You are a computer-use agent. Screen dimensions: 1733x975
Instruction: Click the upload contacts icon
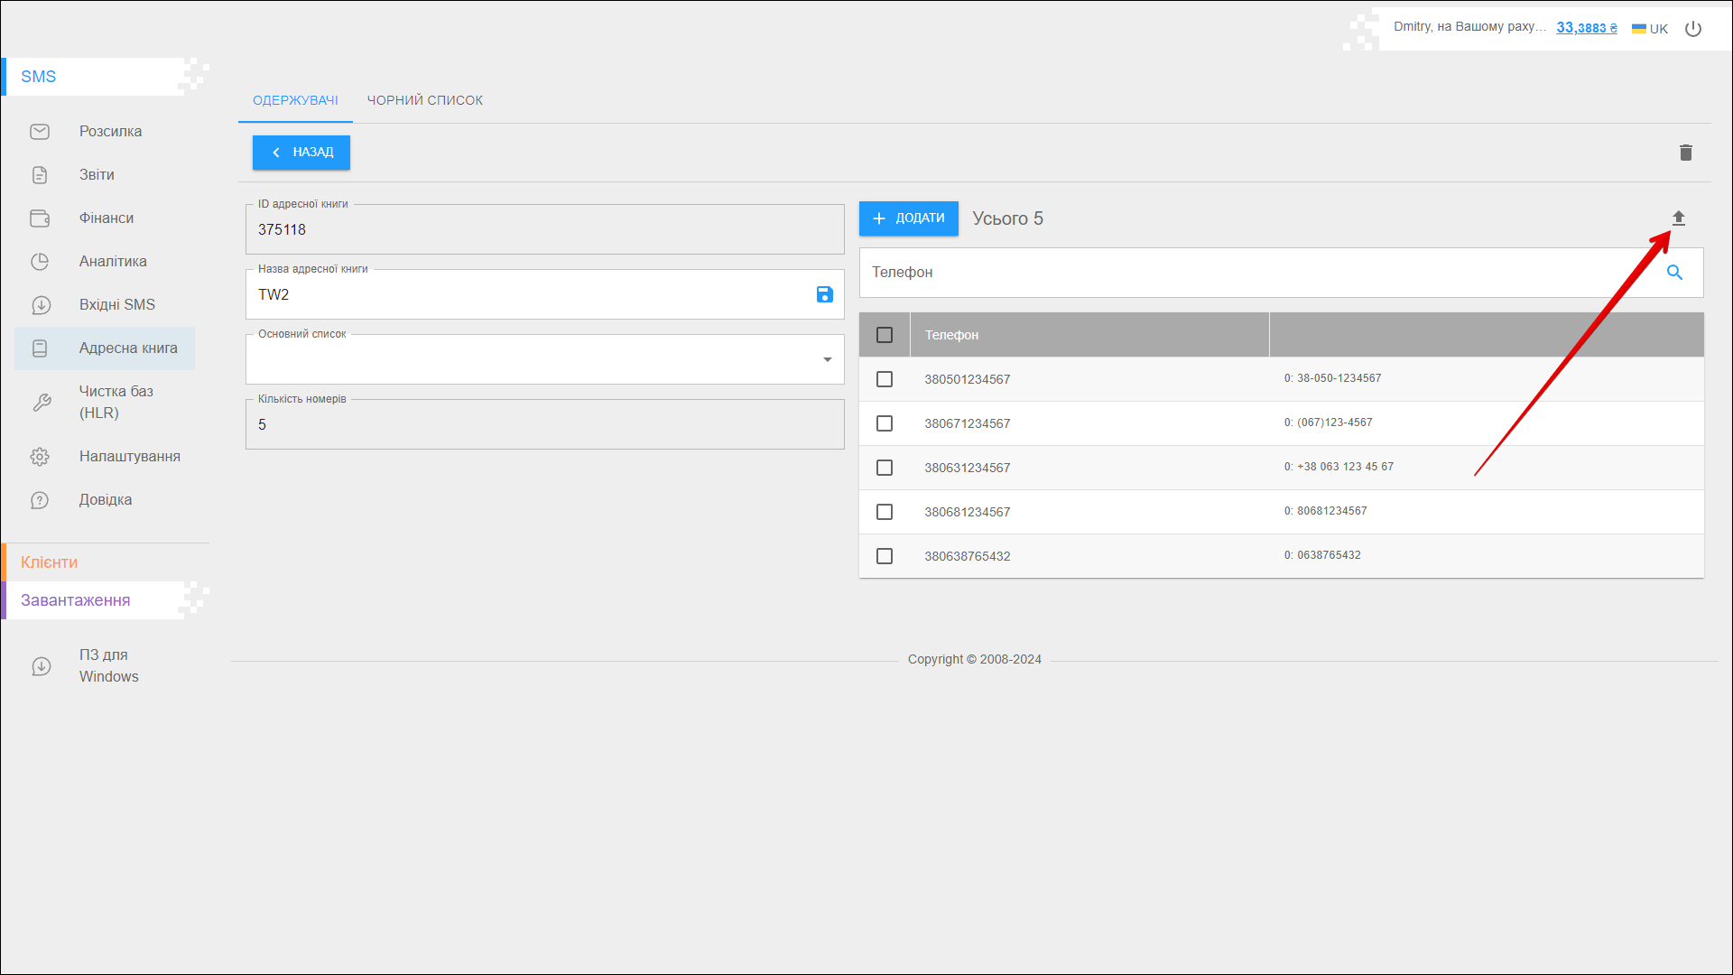[1678, 218]
